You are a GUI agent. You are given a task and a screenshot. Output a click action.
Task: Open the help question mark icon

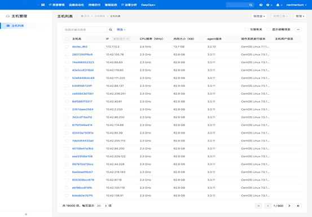pyautogui.click(x=261, y=5)
